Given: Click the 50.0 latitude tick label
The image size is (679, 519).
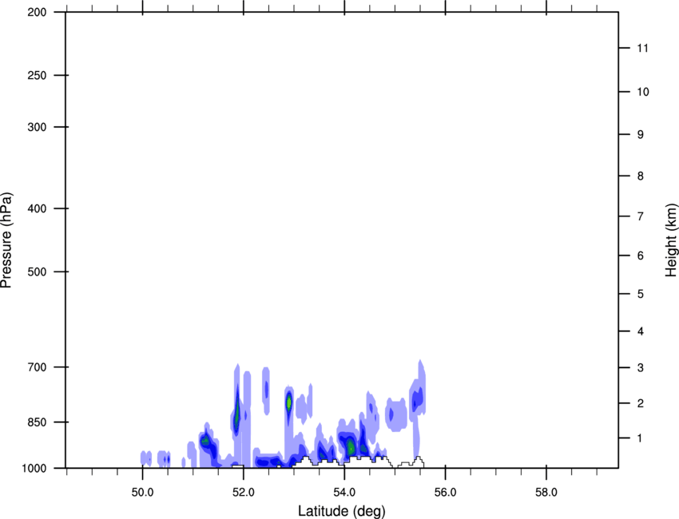Looking at the screenshot, I should point(142,493).
